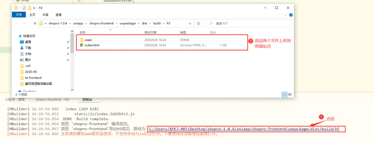374x142 pixels.
Task: Unpin 图片 using its pin icon
Action: 68,60
